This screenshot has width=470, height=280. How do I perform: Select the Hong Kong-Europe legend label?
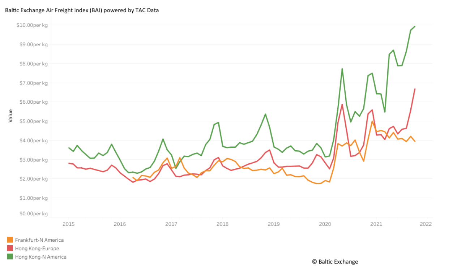pos(37,249)
